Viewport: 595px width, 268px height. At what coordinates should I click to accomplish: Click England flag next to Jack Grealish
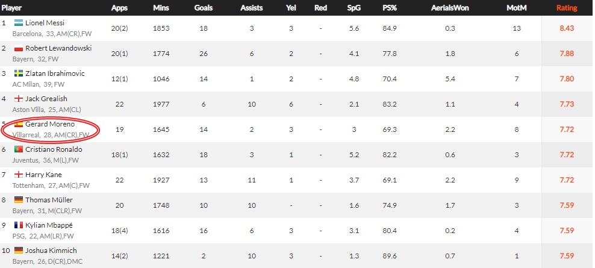click(19, 99)
